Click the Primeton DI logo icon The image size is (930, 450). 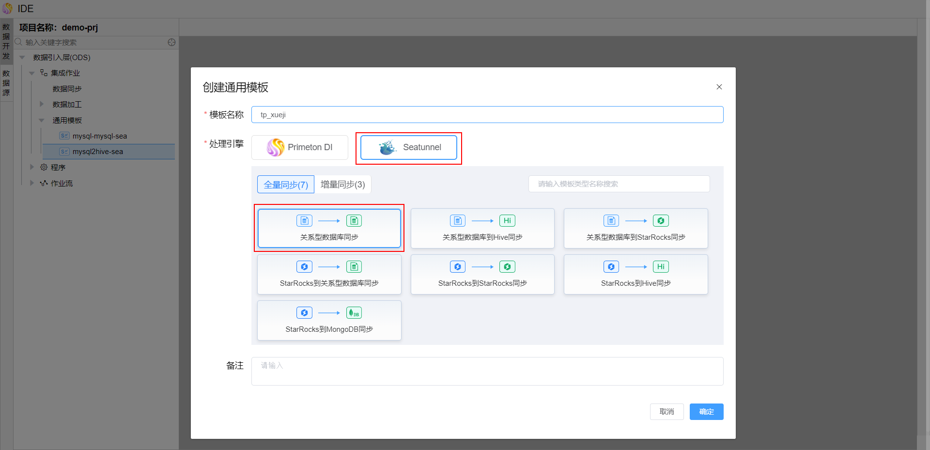point(276,147)
